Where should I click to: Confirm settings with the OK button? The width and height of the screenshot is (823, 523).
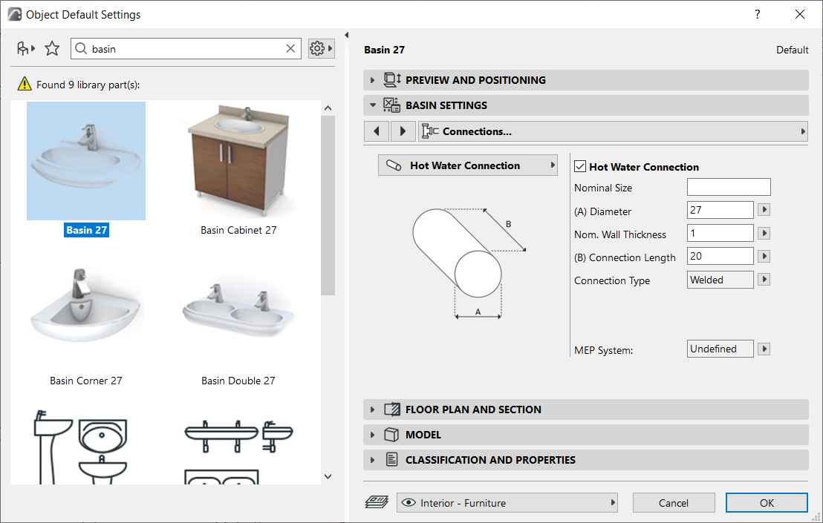[x=767, y=502]
